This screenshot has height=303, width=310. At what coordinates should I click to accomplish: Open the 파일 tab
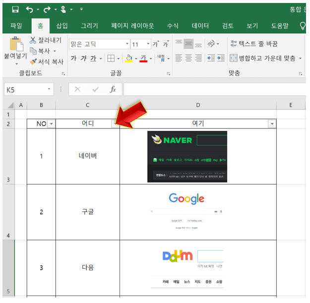click(16, 25)
